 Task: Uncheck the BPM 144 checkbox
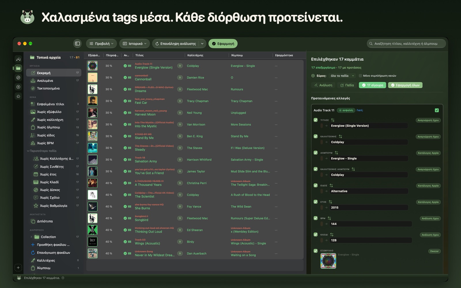[315, 218]
